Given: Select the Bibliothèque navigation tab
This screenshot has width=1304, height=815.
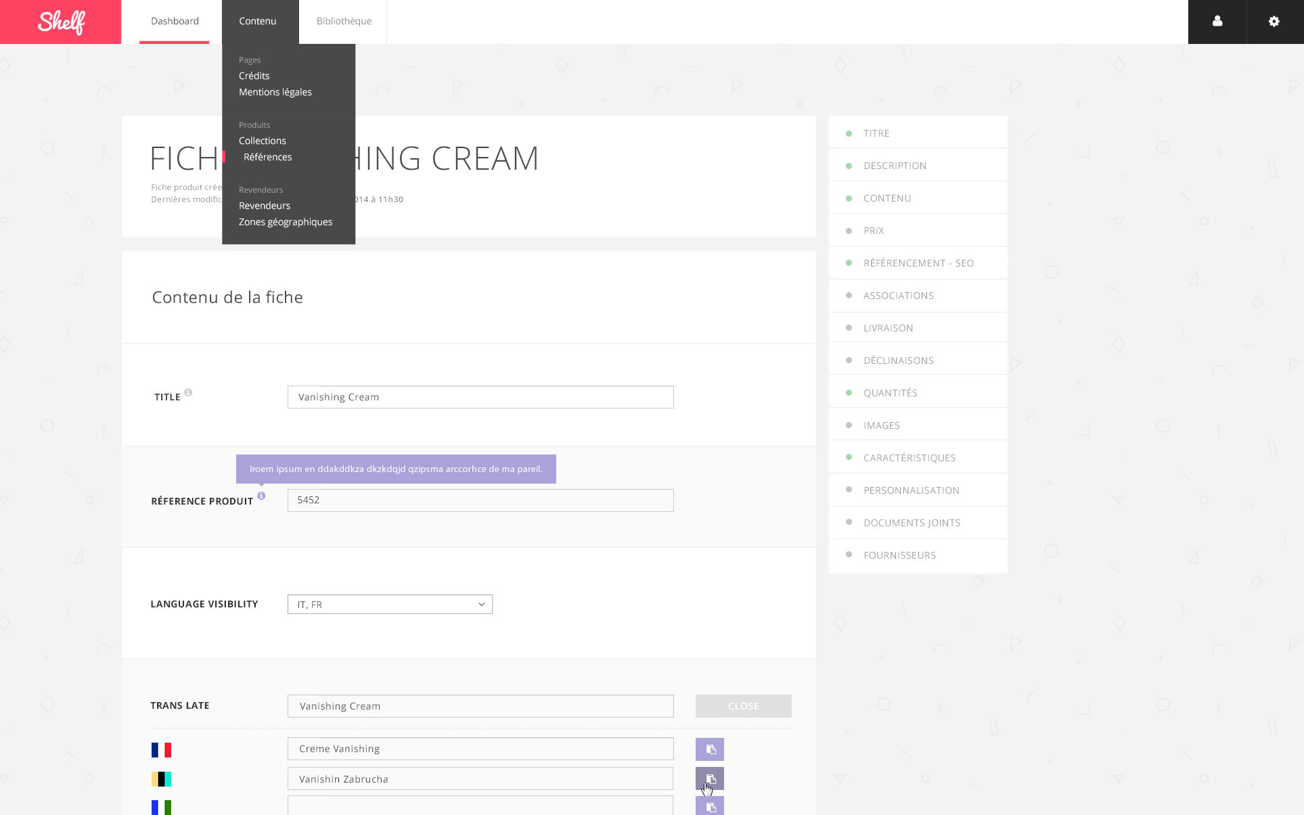Looking at the screenshot, I should pos(342,21).
